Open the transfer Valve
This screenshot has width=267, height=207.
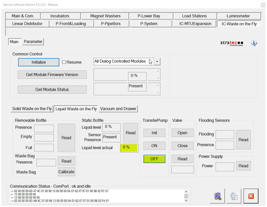(182, 133)
